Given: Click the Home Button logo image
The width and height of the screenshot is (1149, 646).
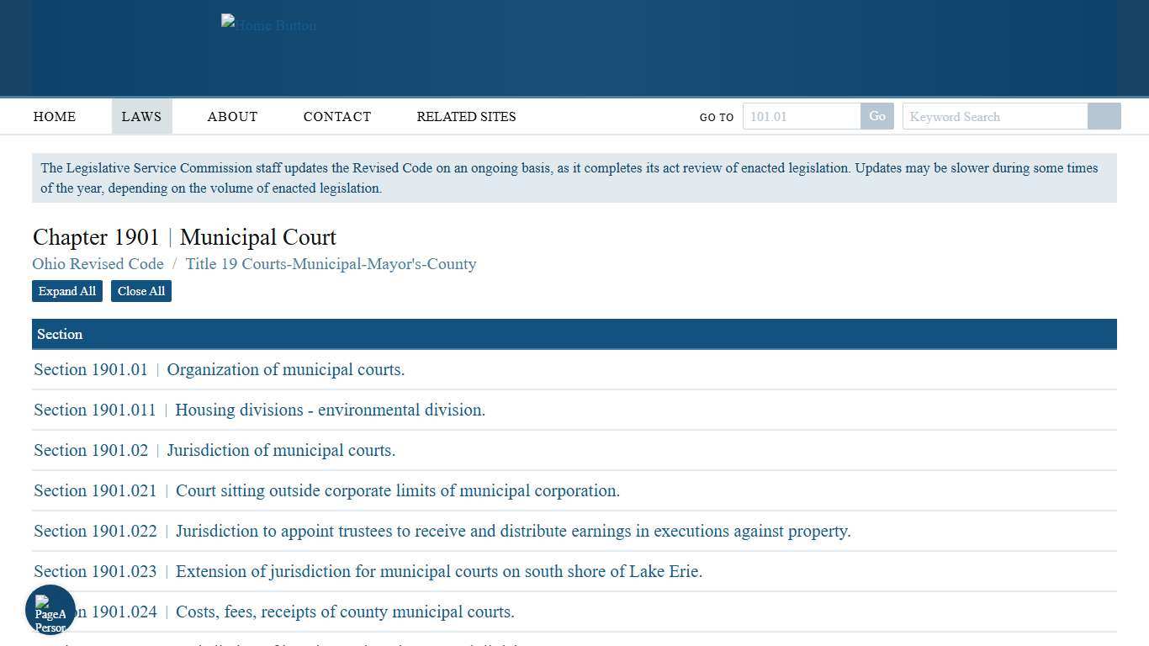Looking at the screenshot, I should tap(268, 25).
